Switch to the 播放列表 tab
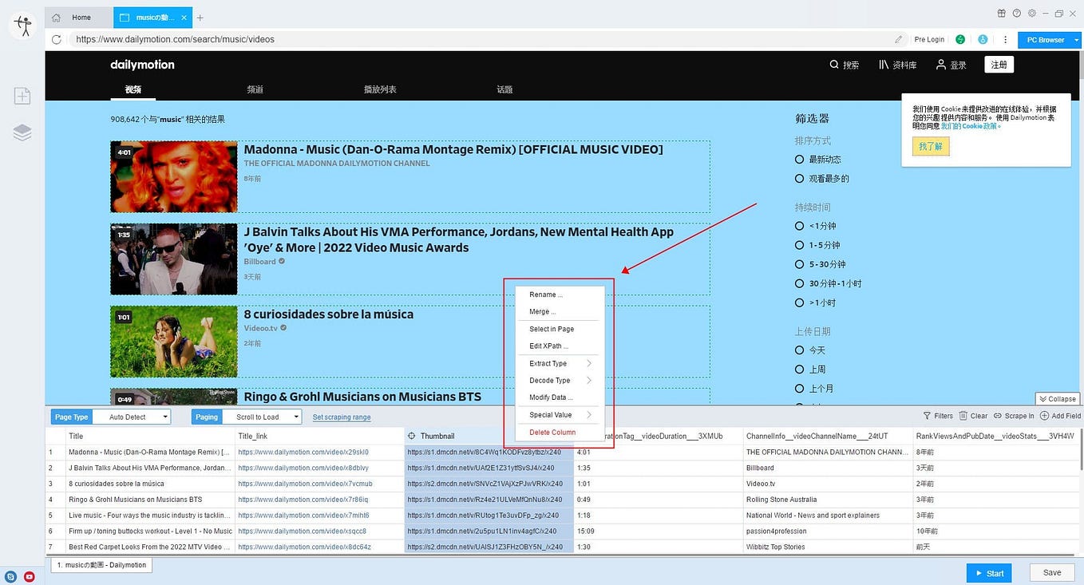This screenshot has width=1084, height=585. click(x=380, y=89)
